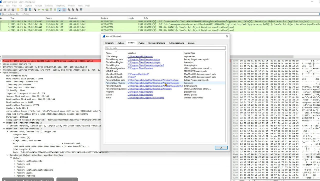This screenshot has width=320, height=181.
Task: Expand Linux cooked capture v1 row
Action: pyautogui.click(x=1, y=64)
